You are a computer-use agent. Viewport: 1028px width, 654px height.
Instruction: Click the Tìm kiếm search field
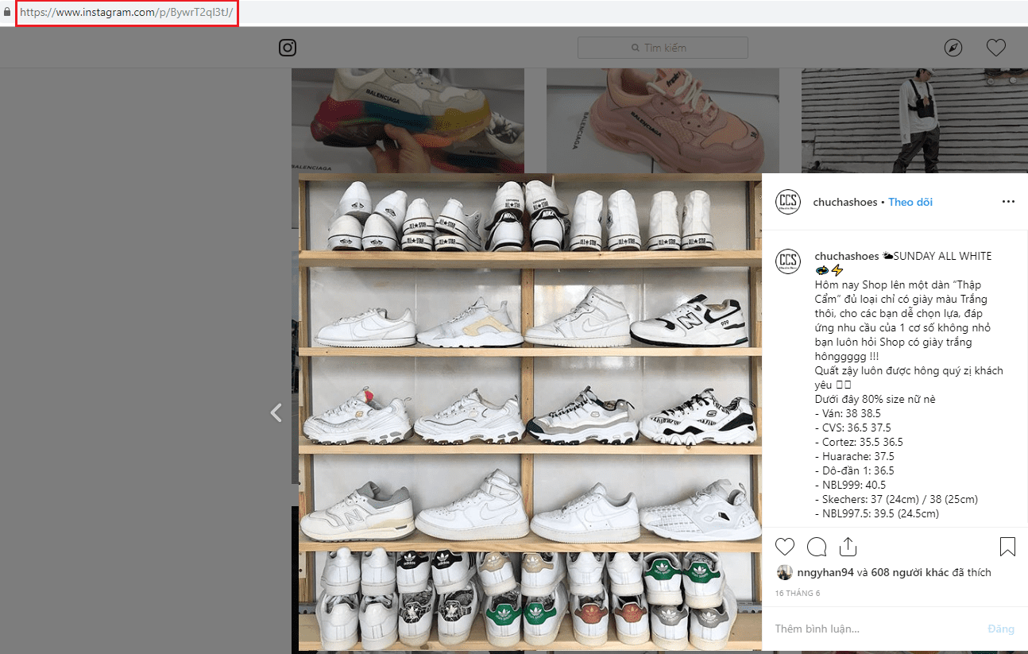coord(663,48)
